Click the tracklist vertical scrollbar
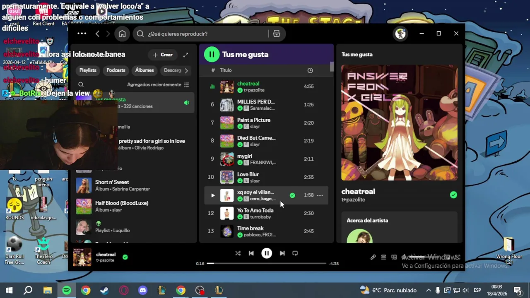530x298 pixels. [332, 67]
